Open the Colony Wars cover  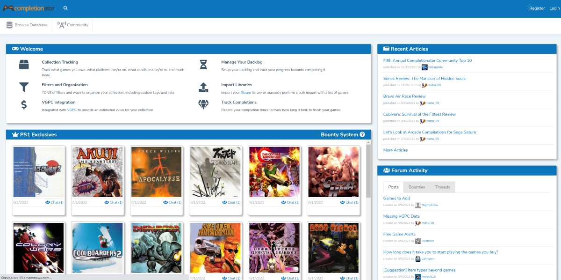39,248
